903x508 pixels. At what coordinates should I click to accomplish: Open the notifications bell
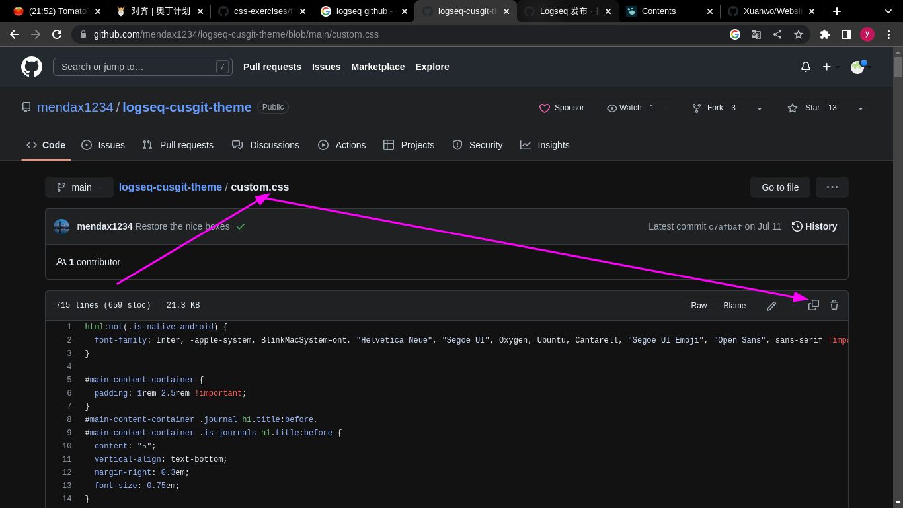806,67
